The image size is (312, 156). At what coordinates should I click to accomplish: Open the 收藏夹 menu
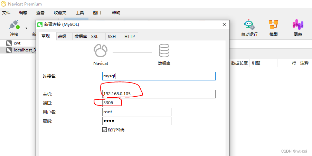(60, 13)
